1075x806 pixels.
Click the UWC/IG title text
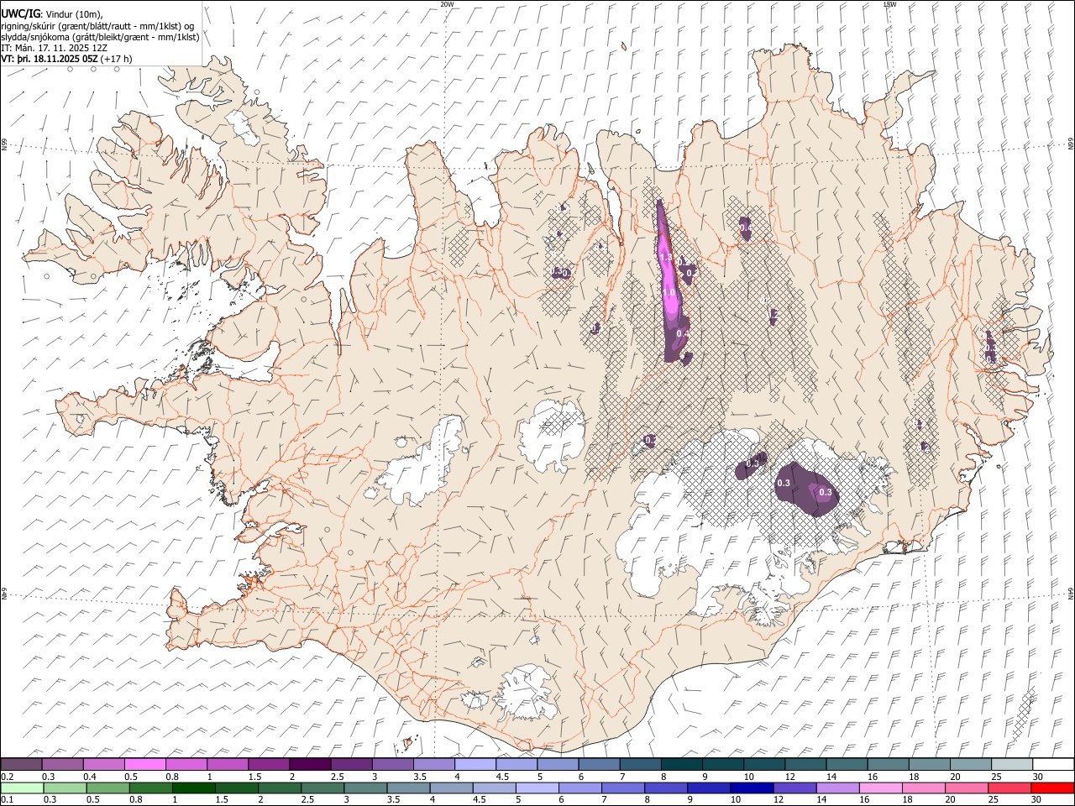click(20, 14)
